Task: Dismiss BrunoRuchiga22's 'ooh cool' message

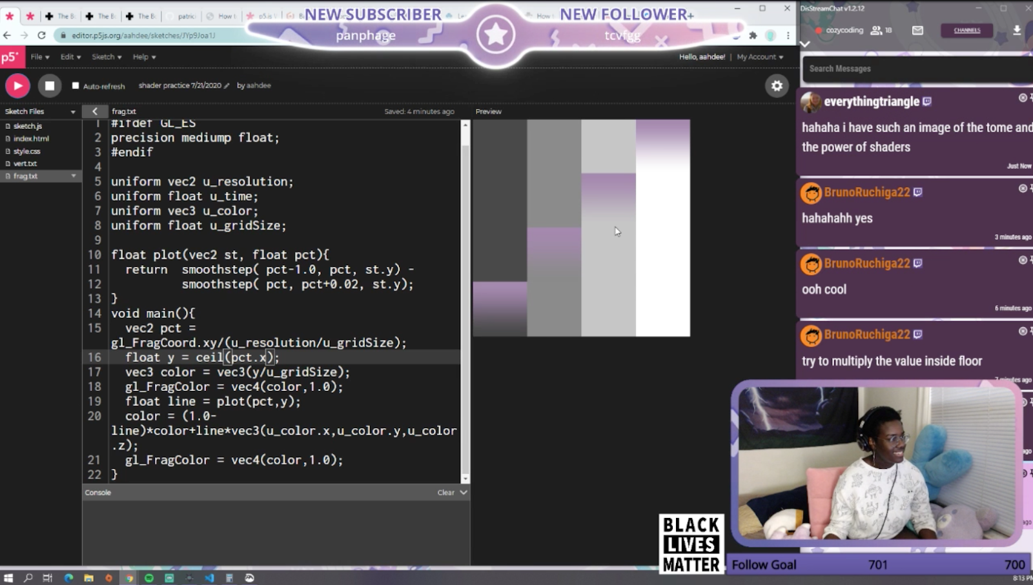Action: click(x=1022, y=260)
